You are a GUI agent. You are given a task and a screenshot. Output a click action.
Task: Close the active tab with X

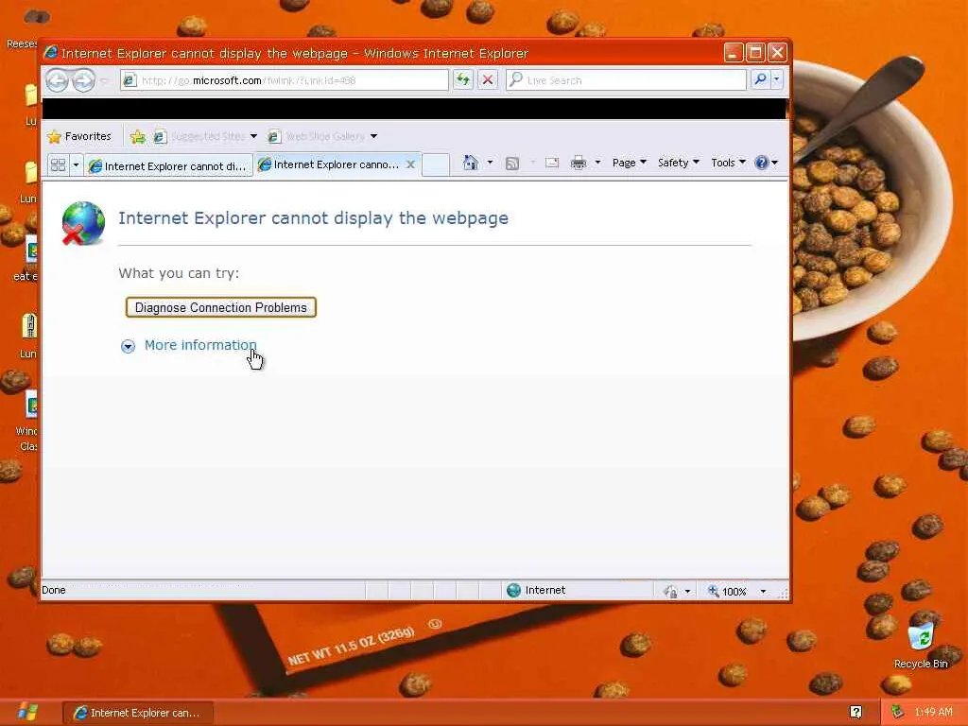click(410, 164)
